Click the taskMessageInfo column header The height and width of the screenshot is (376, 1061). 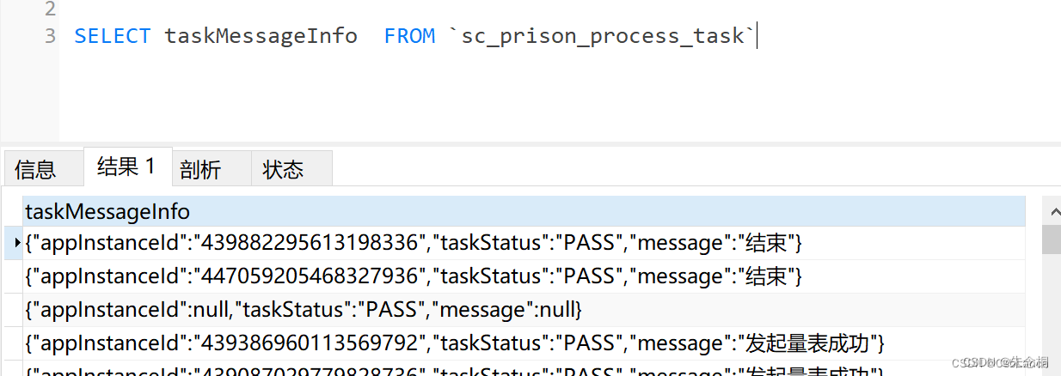107,211
